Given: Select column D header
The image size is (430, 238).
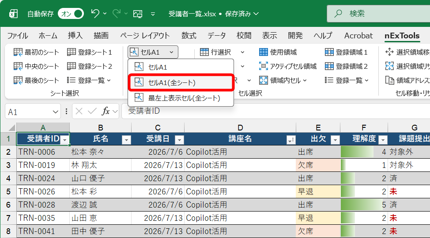Looking at the screenshot, I should pos(240,127).
